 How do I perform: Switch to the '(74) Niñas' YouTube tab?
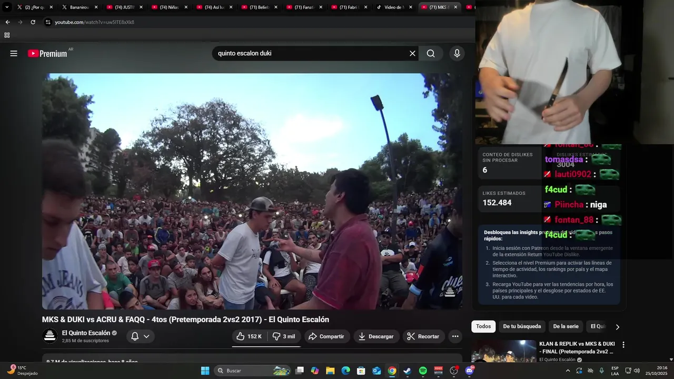[x=170, y=7]
